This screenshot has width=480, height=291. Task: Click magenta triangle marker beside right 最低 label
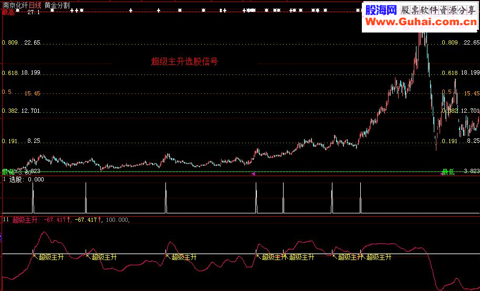[x=442, y=174]
